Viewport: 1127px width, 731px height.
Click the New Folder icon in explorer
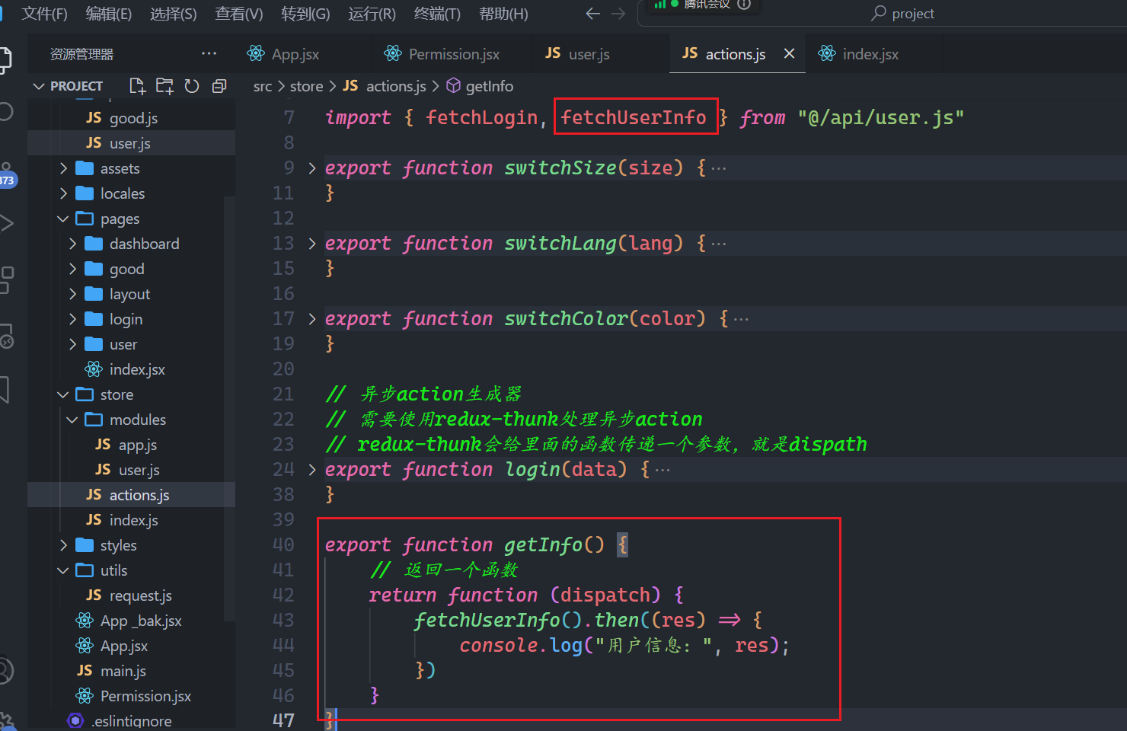164,86
